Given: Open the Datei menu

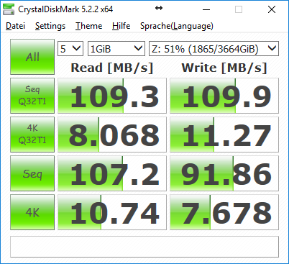Looking at the screenshot, I should coord(15,26).
